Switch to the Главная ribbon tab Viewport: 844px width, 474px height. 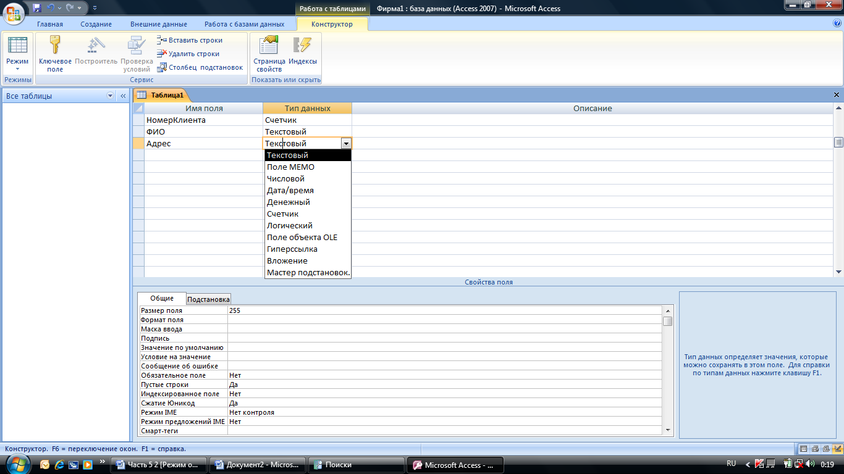pos(50,24)
